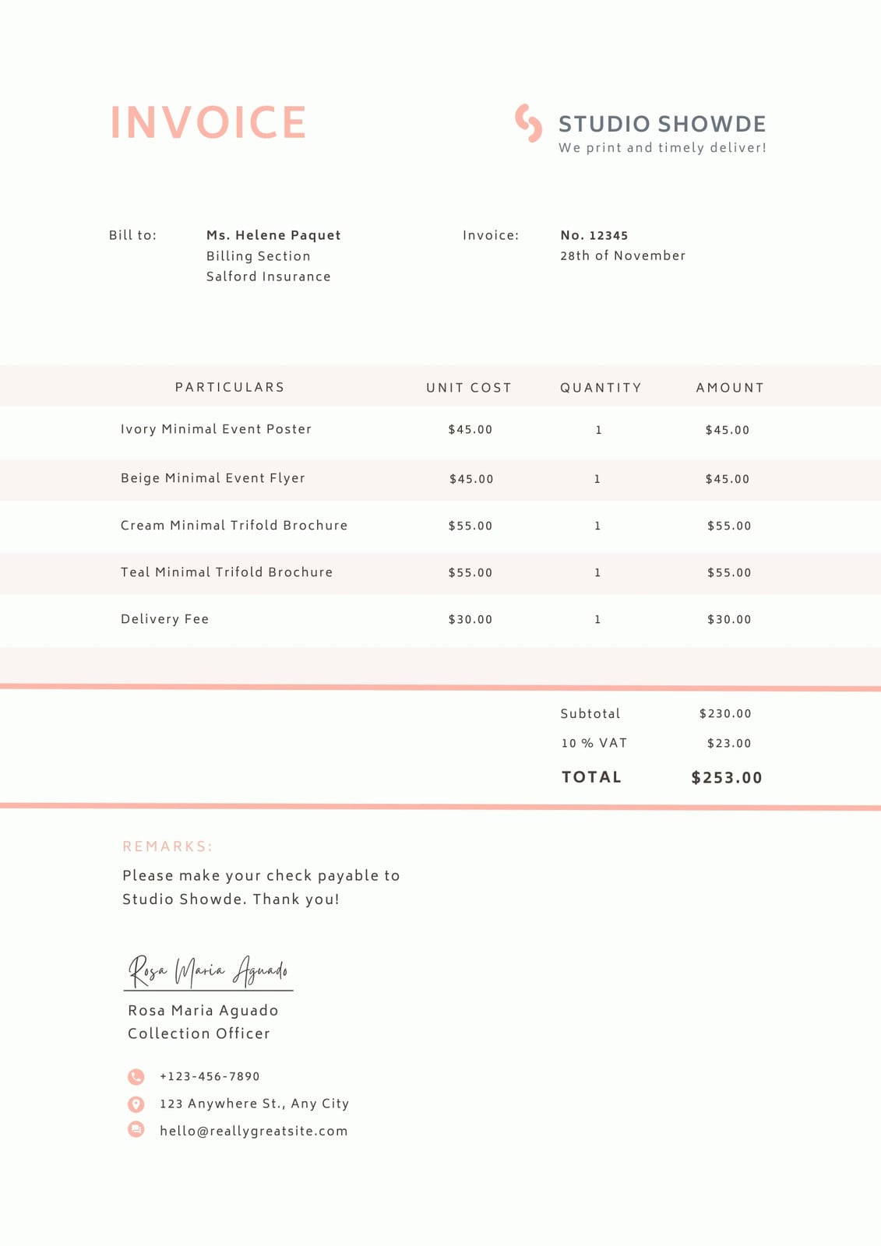Select the Ivory Minimal Event Poster row
881x1246 pixels.
(x=440, y=431)
